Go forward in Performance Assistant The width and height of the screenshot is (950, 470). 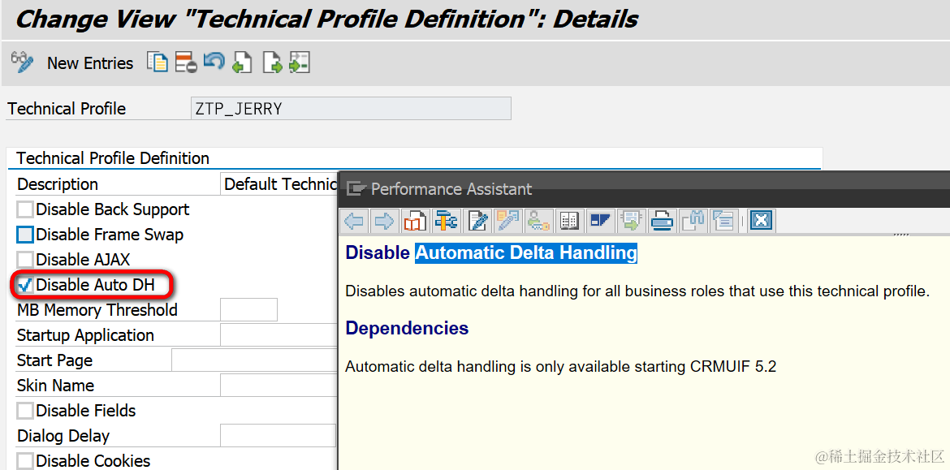pos(384,221)
